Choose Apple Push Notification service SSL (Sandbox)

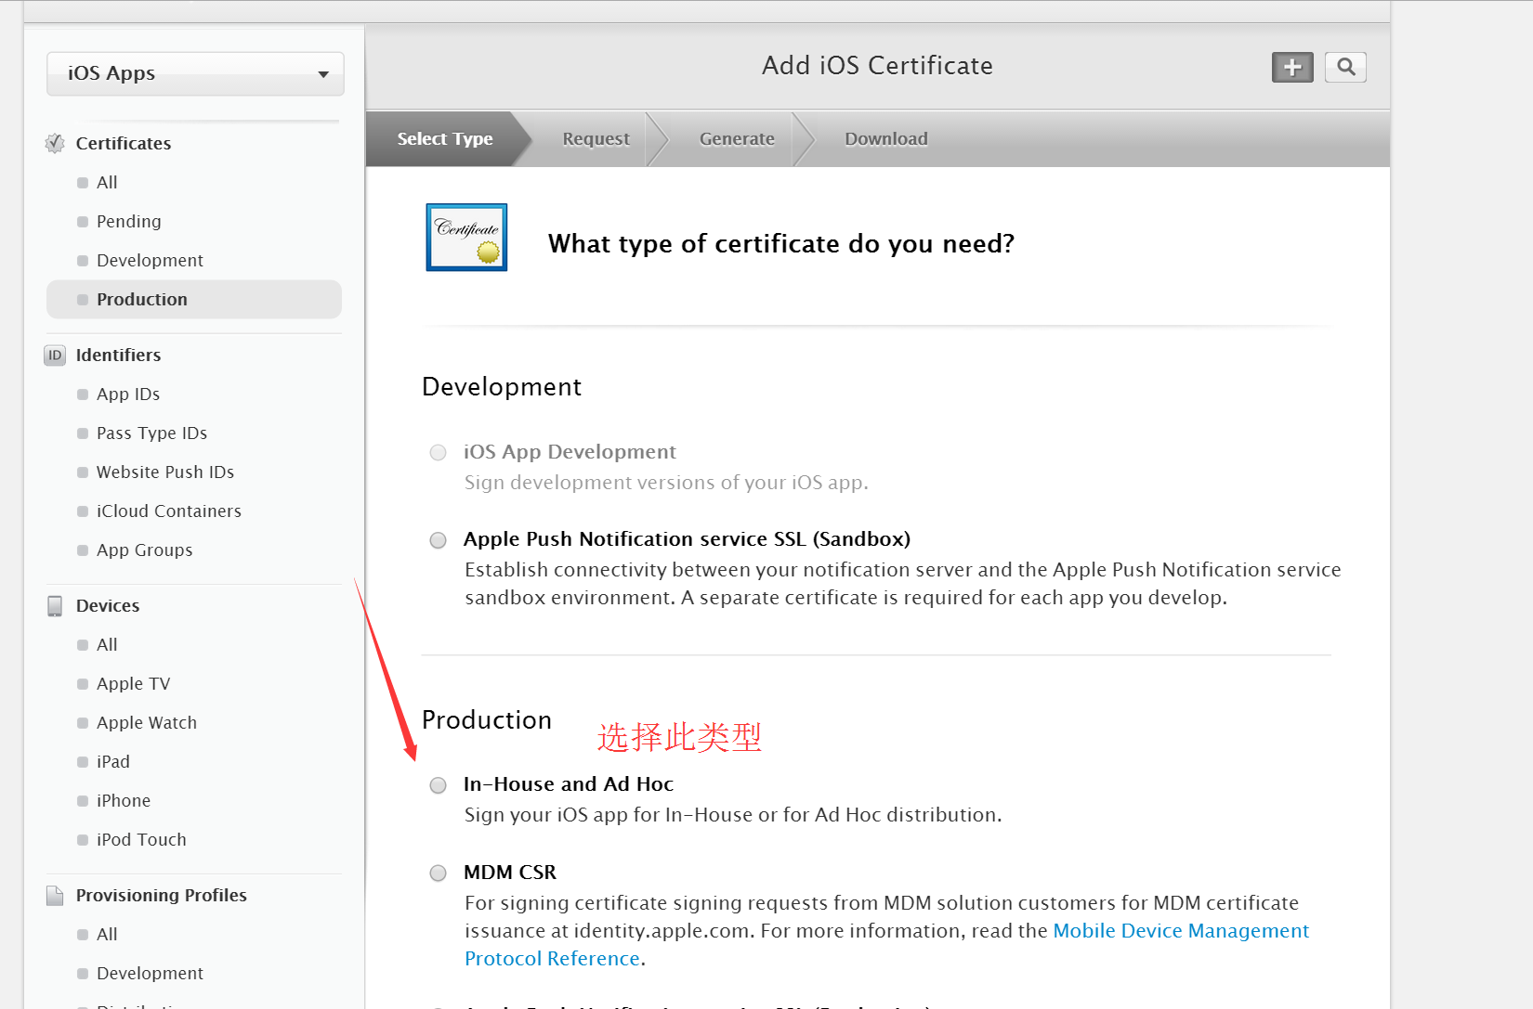pyautogui.click(x=438, y=540)
